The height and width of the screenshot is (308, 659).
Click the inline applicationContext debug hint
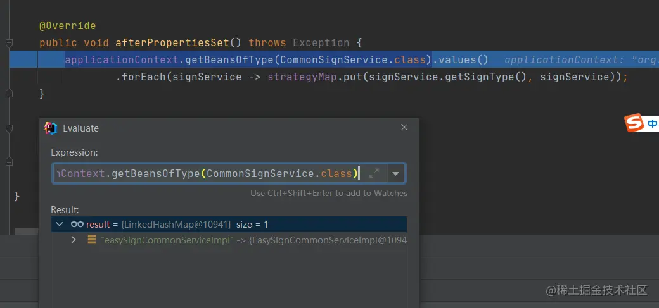tap(582, 60)
